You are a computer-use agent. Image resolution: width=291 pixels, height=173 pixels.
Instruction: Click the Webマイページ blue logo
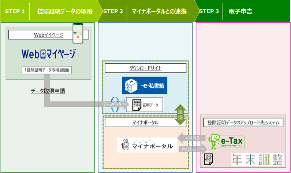pos(49,54)
